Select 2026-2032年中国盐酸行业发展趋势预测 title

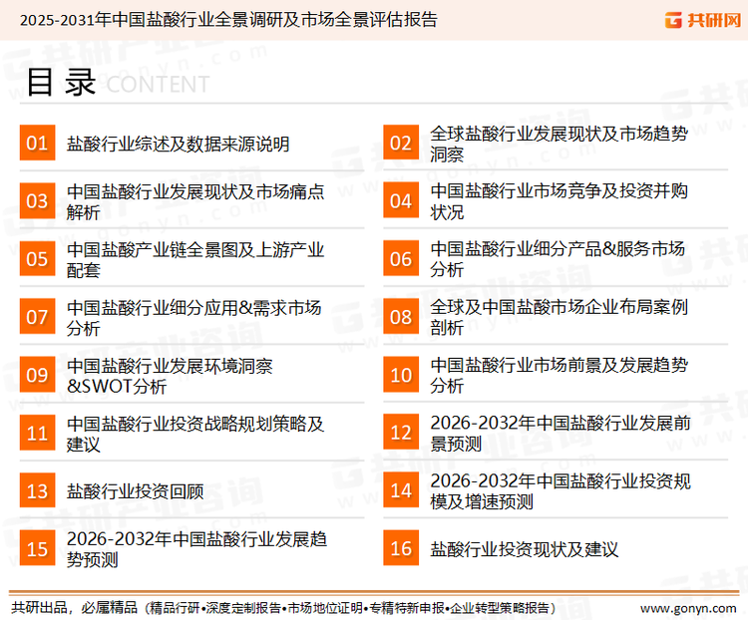196,549
